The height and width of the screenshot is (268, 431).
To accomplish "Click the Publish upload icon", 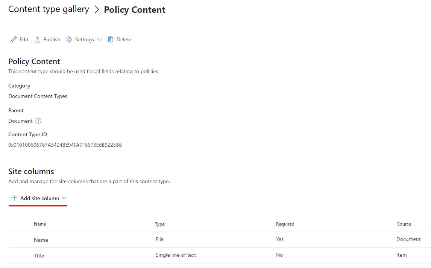I will pyautogui.click(x=37, y=39).
